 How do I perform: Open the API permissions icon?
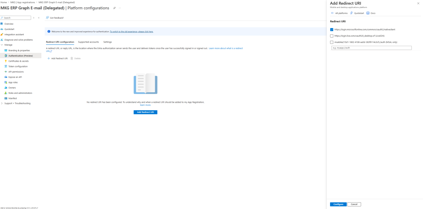(x=6, y=72)
